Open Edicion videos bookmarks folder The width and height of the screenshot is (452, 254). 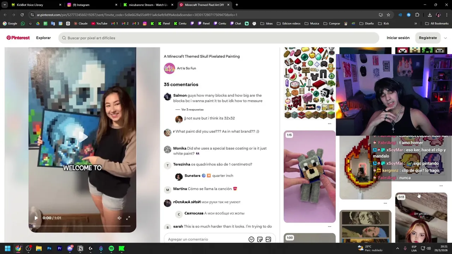click(x=289, y=24)
